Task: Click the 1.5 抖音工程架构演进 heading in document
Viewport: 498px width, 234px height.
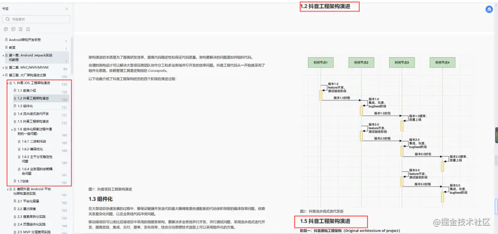Action: click(x=325, y=221)
